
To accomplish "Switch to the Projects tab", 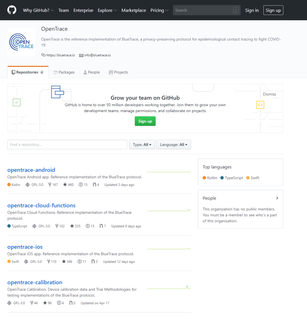I will click(118, 72).
